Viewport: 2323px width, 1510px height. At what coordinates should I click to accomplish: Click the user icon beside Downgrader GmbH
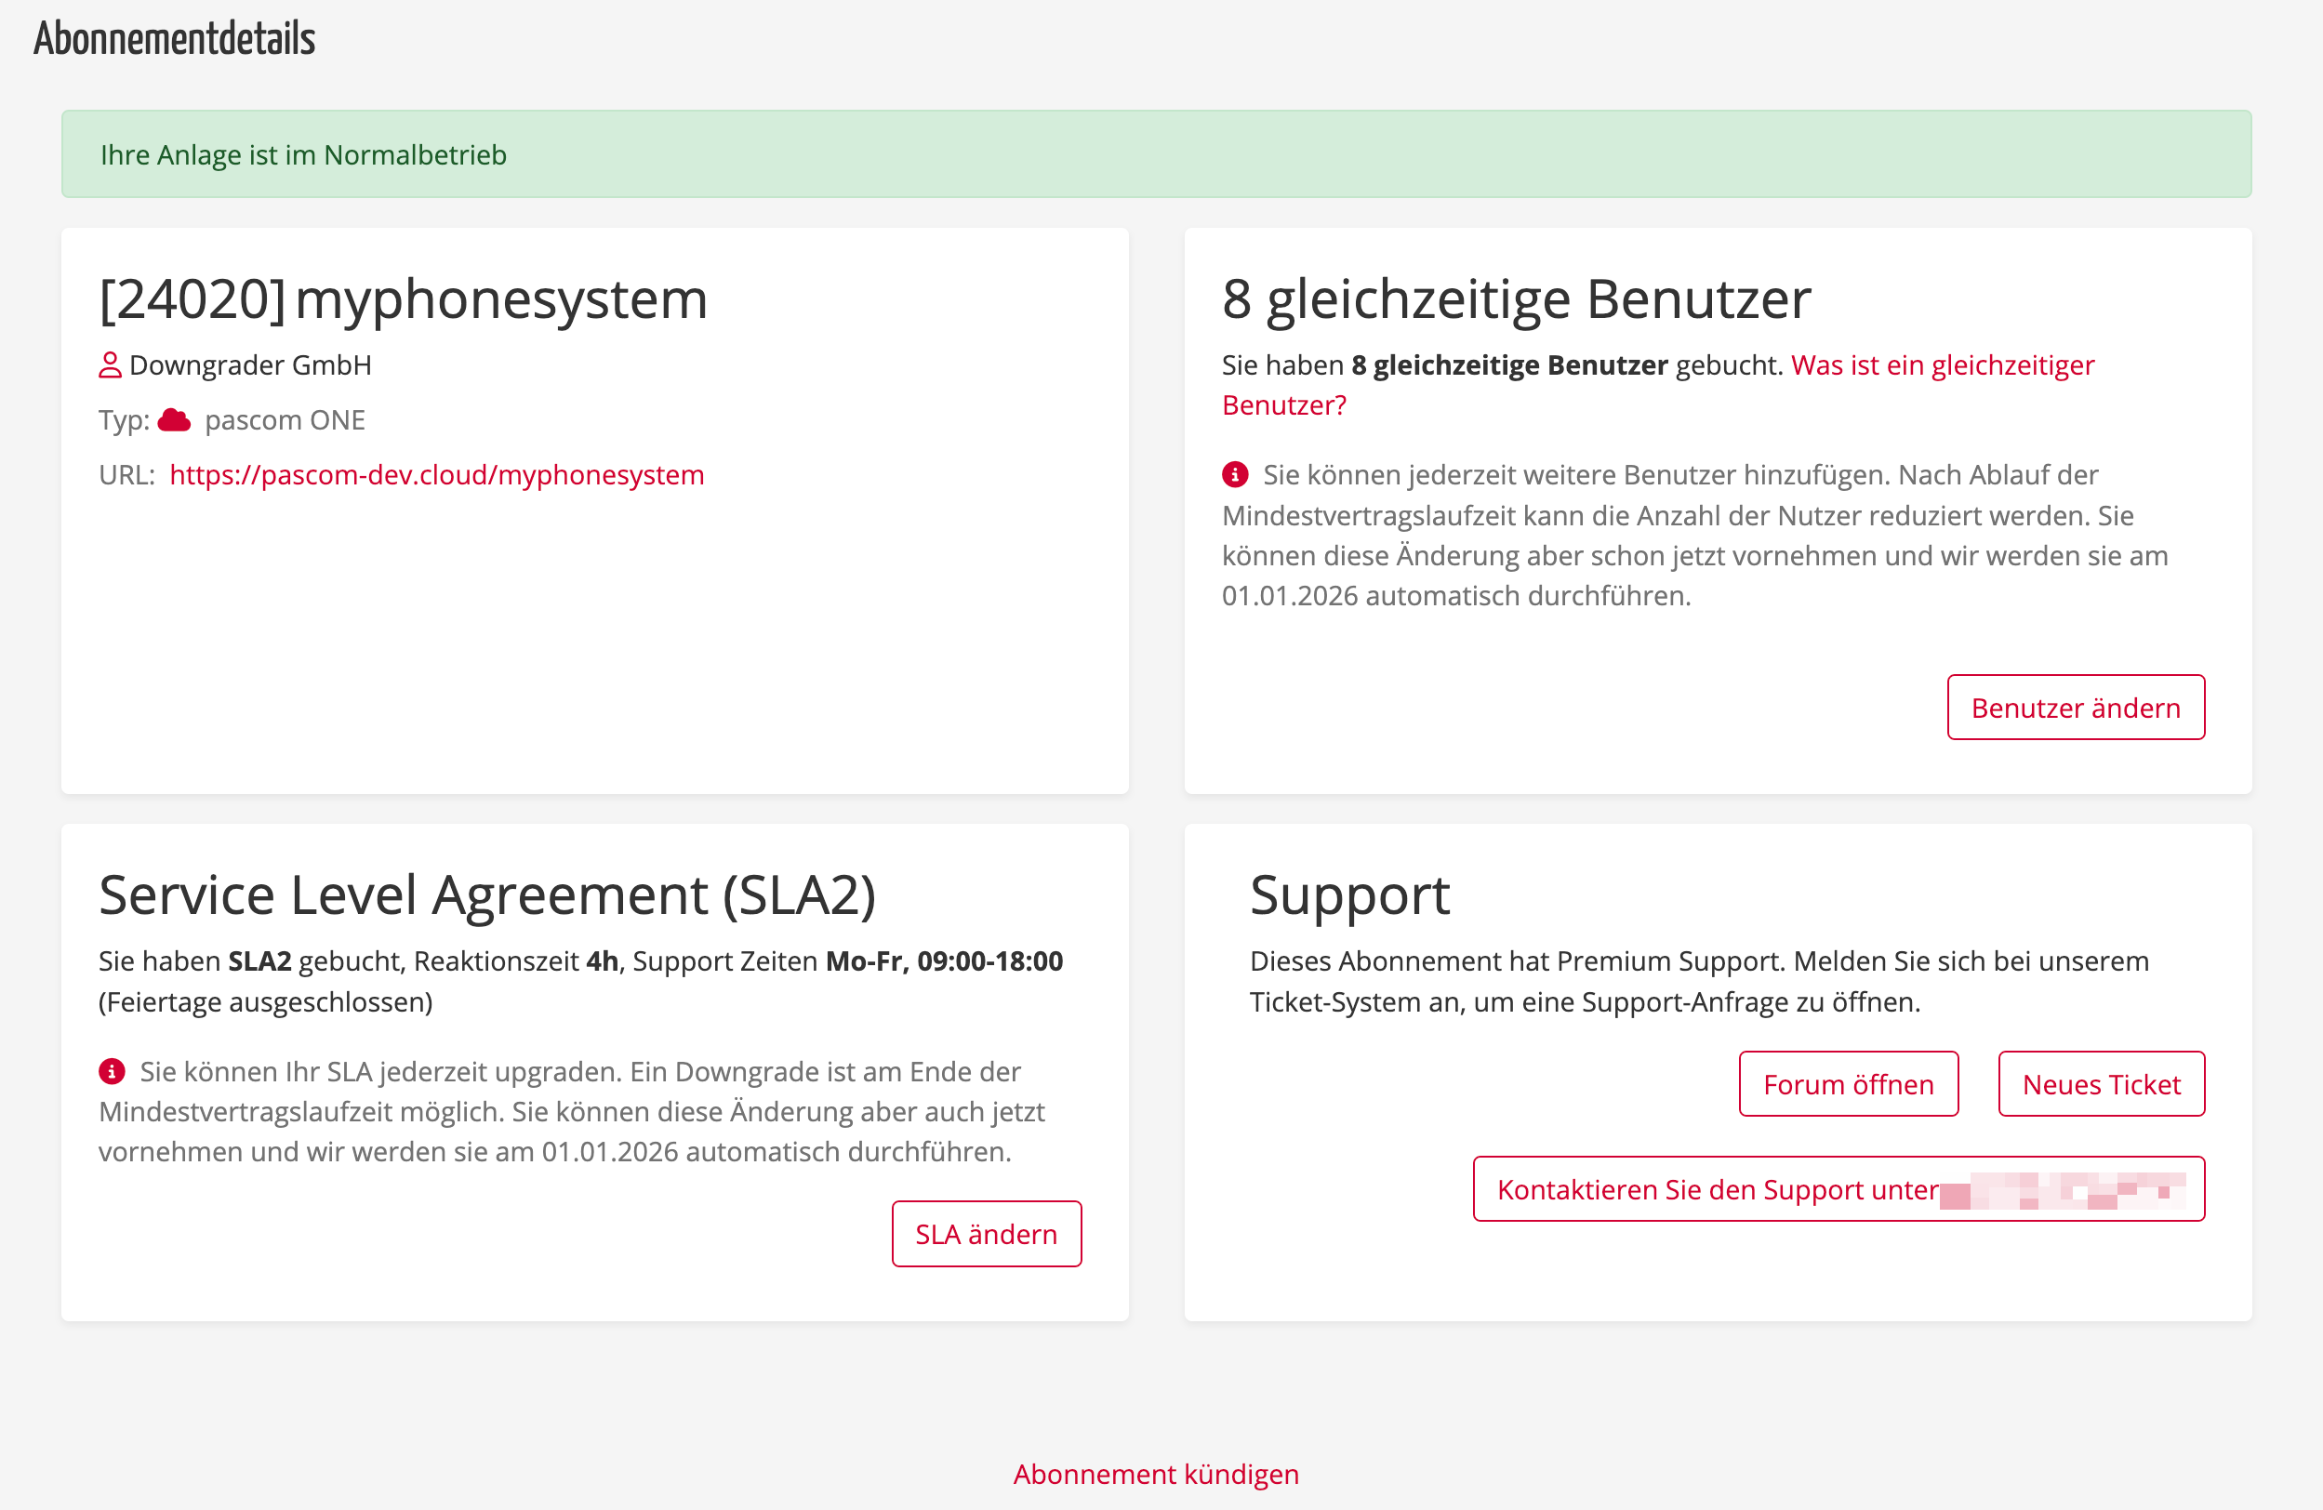click(x=111, y=365)
